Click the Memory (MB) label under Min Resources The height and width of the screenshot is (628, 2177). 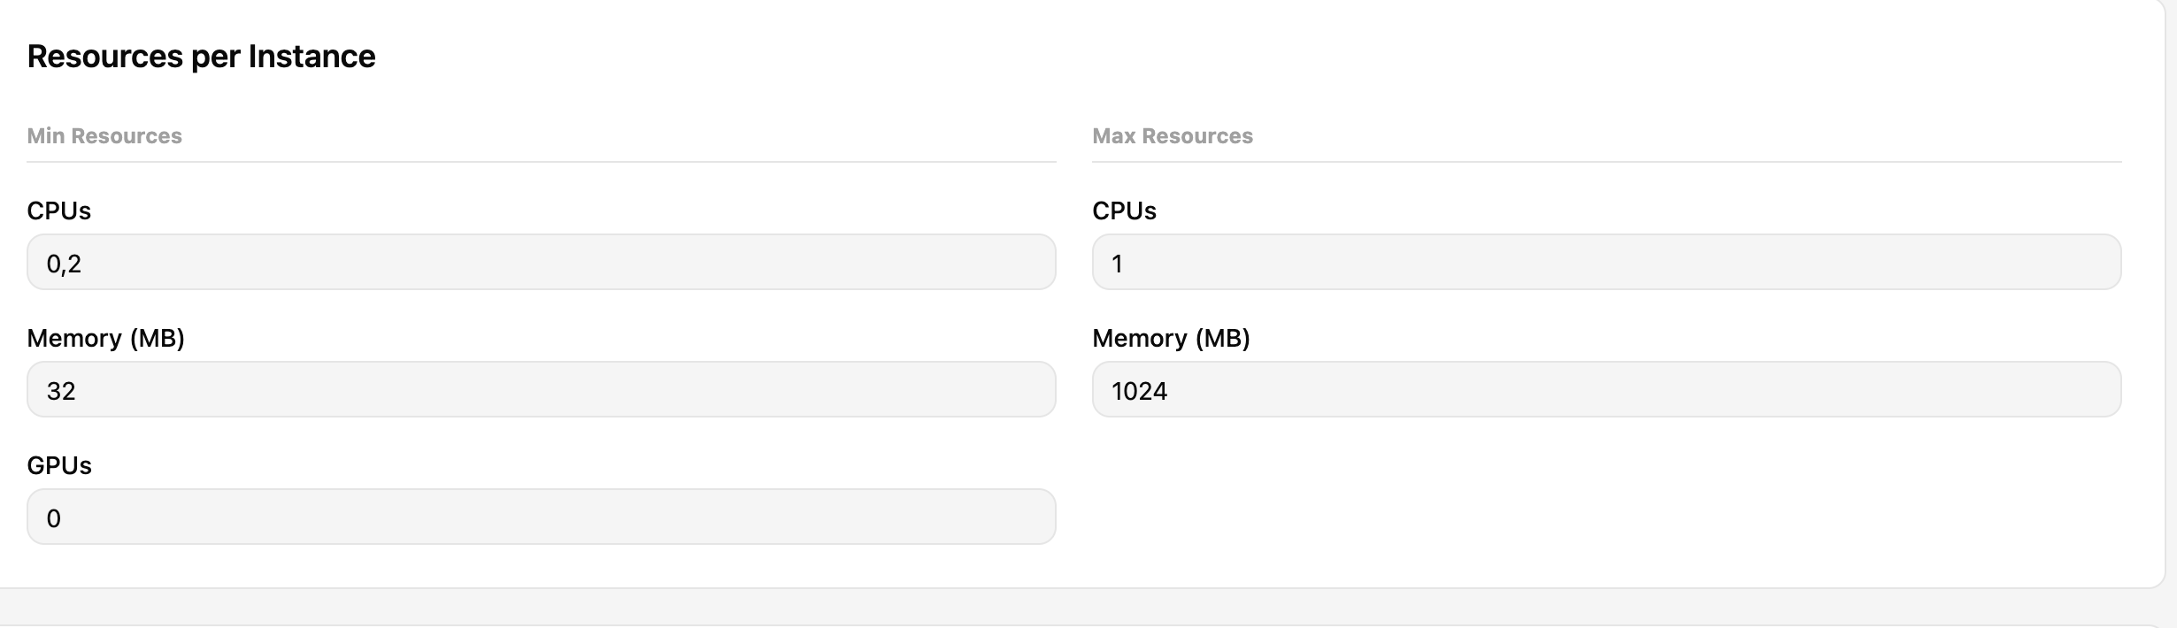[105, 338]
